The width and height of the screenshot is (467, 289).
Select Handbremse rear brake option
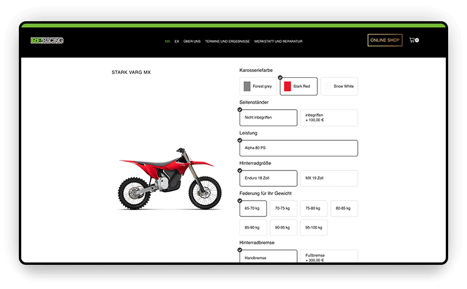[268, 257]
